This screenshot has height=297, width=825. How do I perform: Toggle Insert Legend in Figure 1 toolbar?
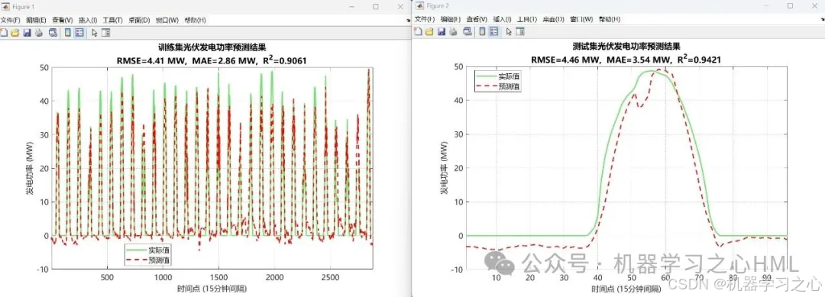[79, 33]
